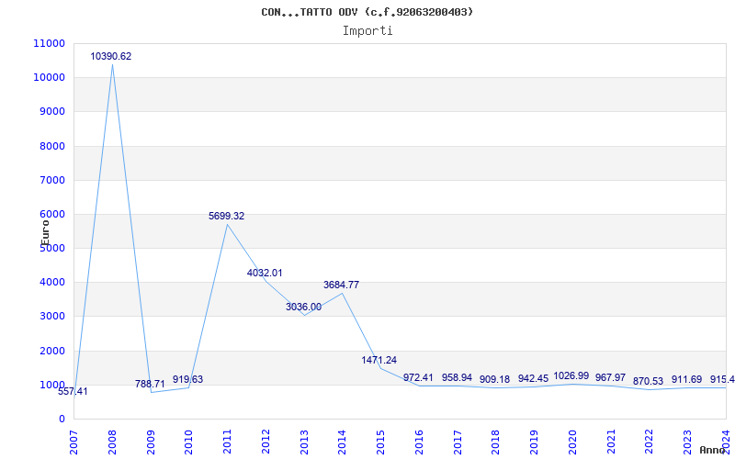
Task: Select the x-axis year 2021
Action: 611,442
